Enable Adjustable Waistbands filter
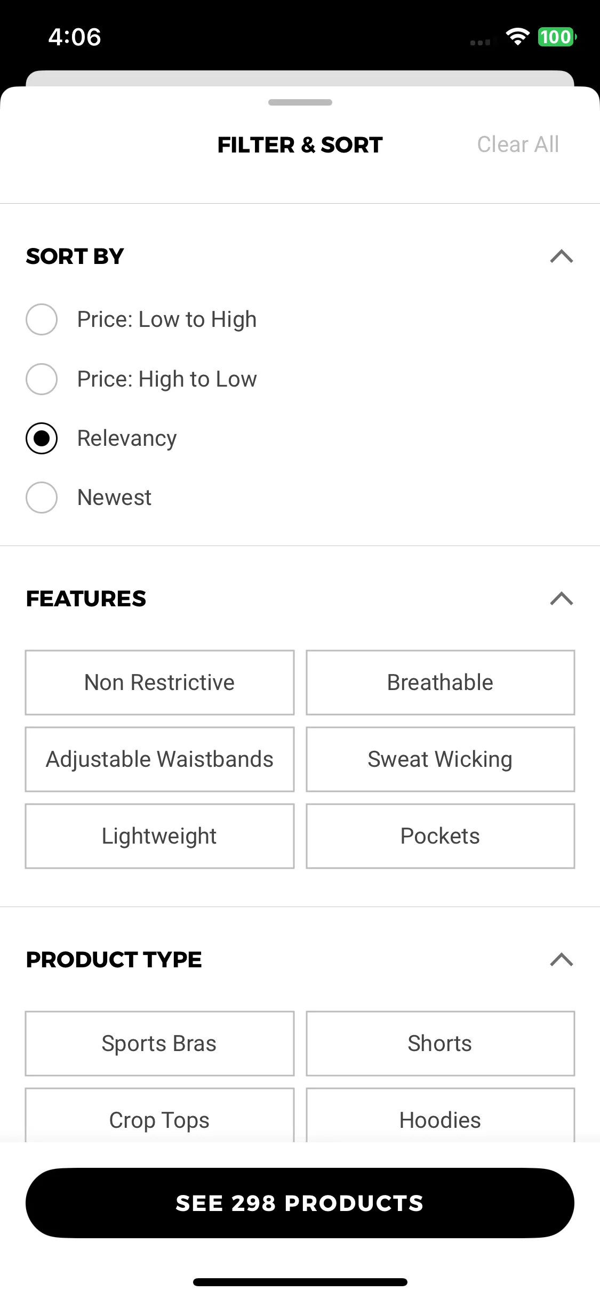 click(x=159, y=759)
